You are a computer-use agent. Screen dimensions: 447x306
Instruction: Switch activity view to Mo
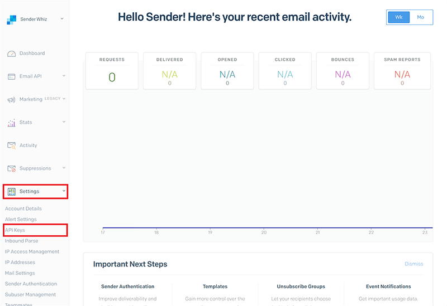[x=421, y=17]
